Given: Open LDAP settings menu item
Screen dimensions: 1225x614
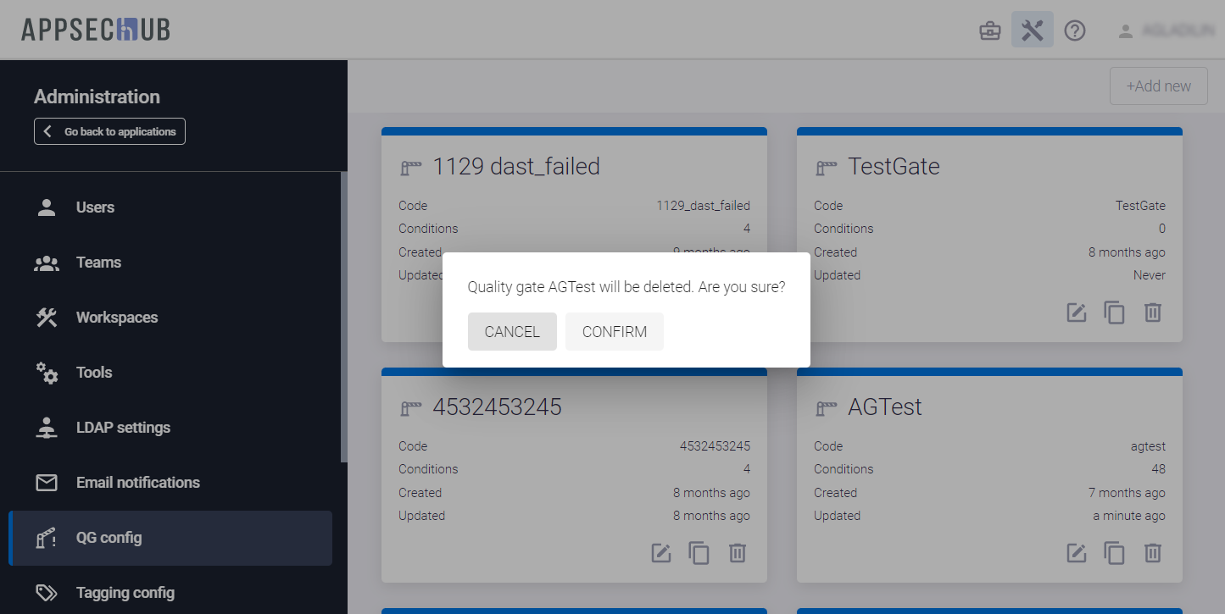Looking at the screenshot, I should click(123, 428).
